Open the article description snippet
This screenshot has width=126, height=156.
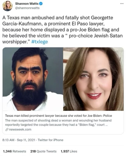coord(58,122)
